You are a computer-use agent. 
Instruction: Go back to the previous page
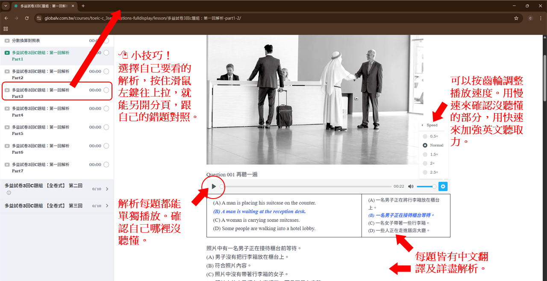(6, 18)
